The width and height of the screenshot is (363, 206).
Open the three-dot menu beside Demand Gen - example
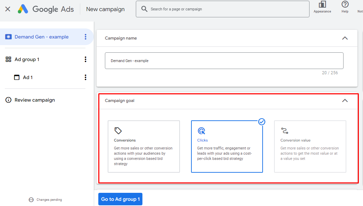[85, 37]
